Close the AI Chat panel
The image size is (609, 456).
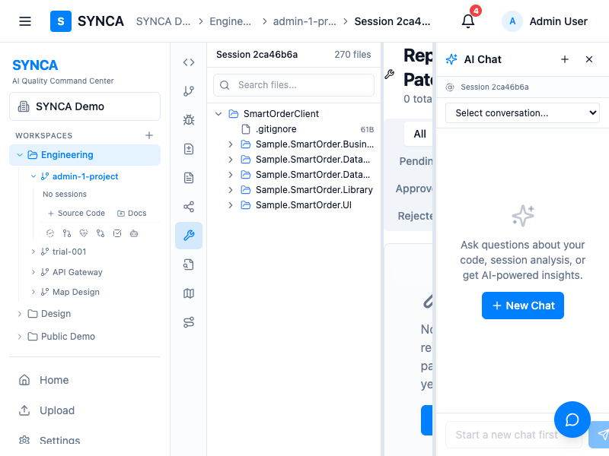(x=589, y=59)
